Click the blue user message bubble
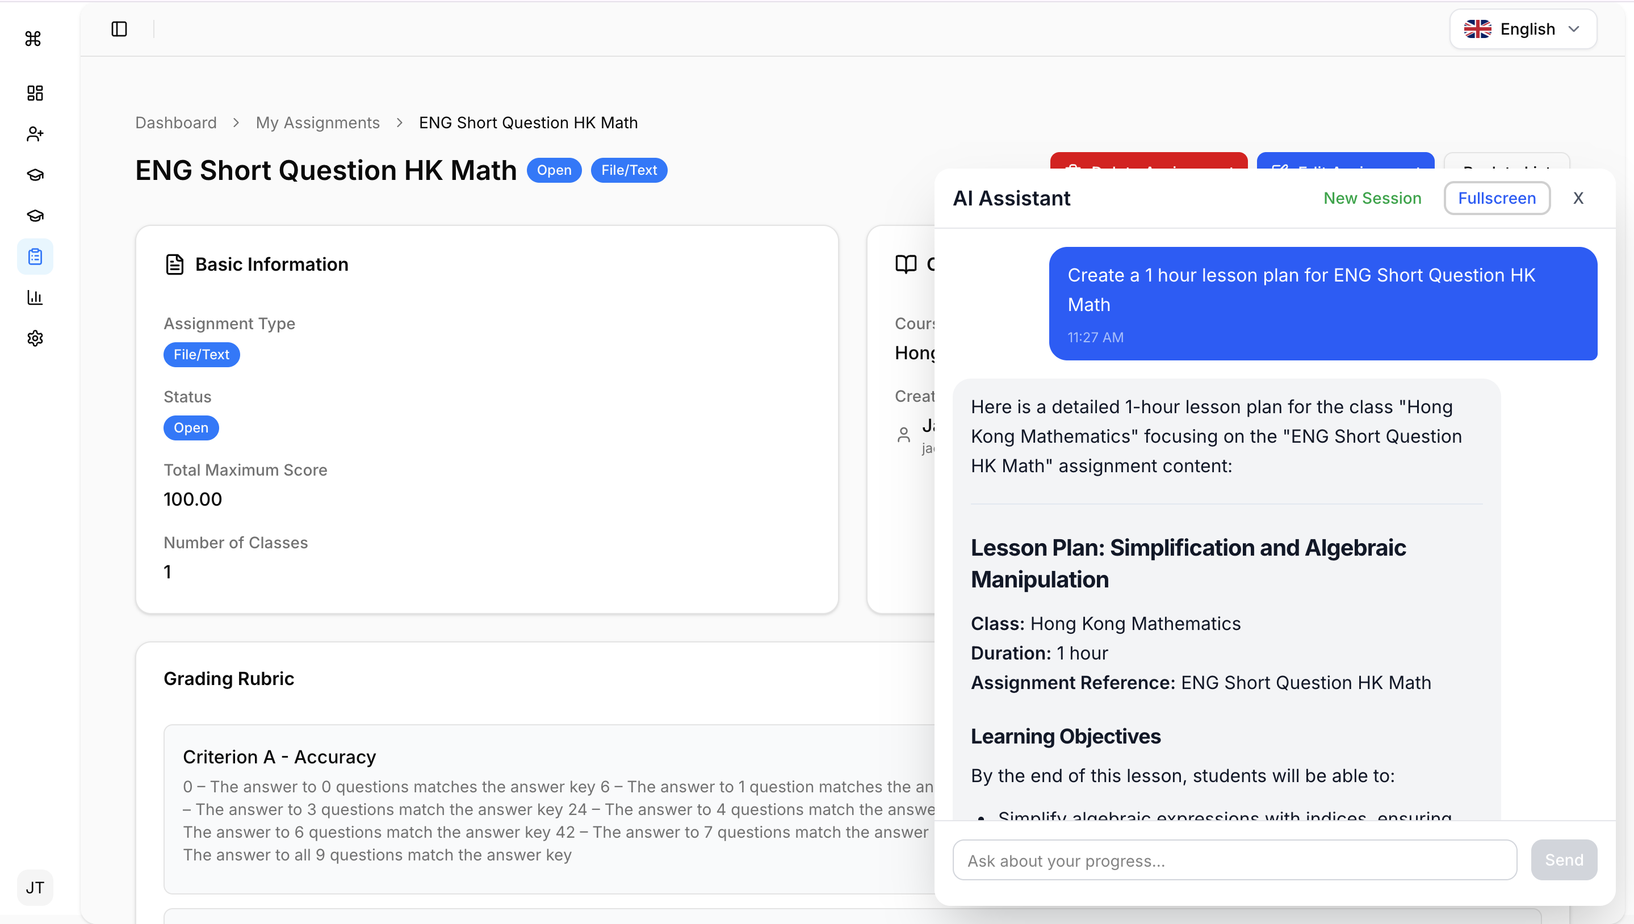 1322,303
